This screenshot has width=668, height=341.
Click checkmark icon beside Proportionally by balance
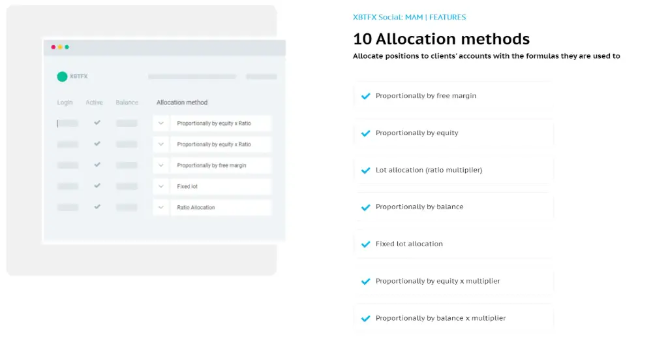coord(365,208)
